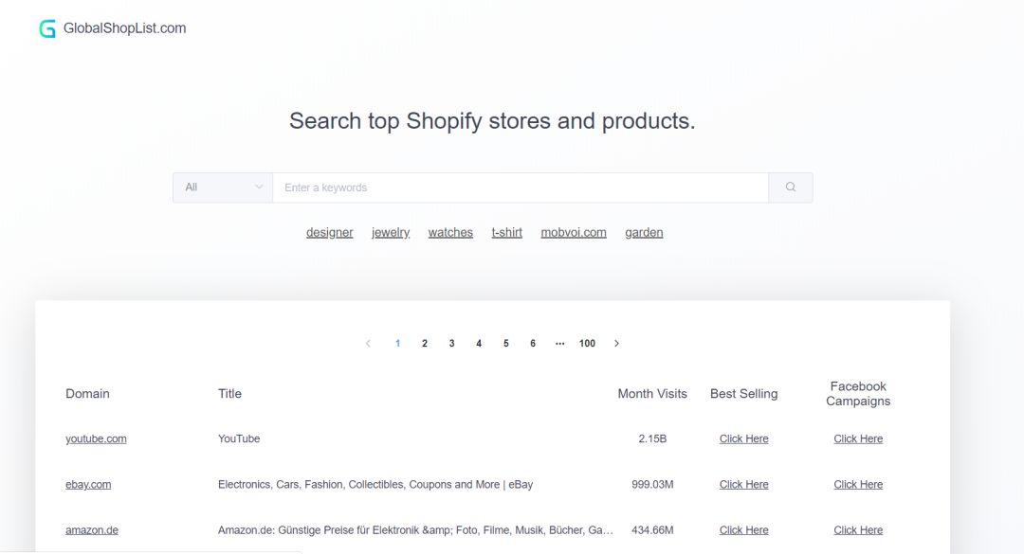Viewport: 1024px width, 554px height.
Task: Click the designer keyword suggestion
Action: pyautogui.click(x=329, y=232)
